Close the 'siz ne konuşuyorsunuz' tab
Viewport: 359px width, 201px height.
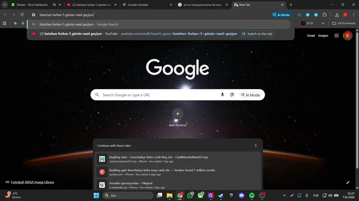pos(227,5)
